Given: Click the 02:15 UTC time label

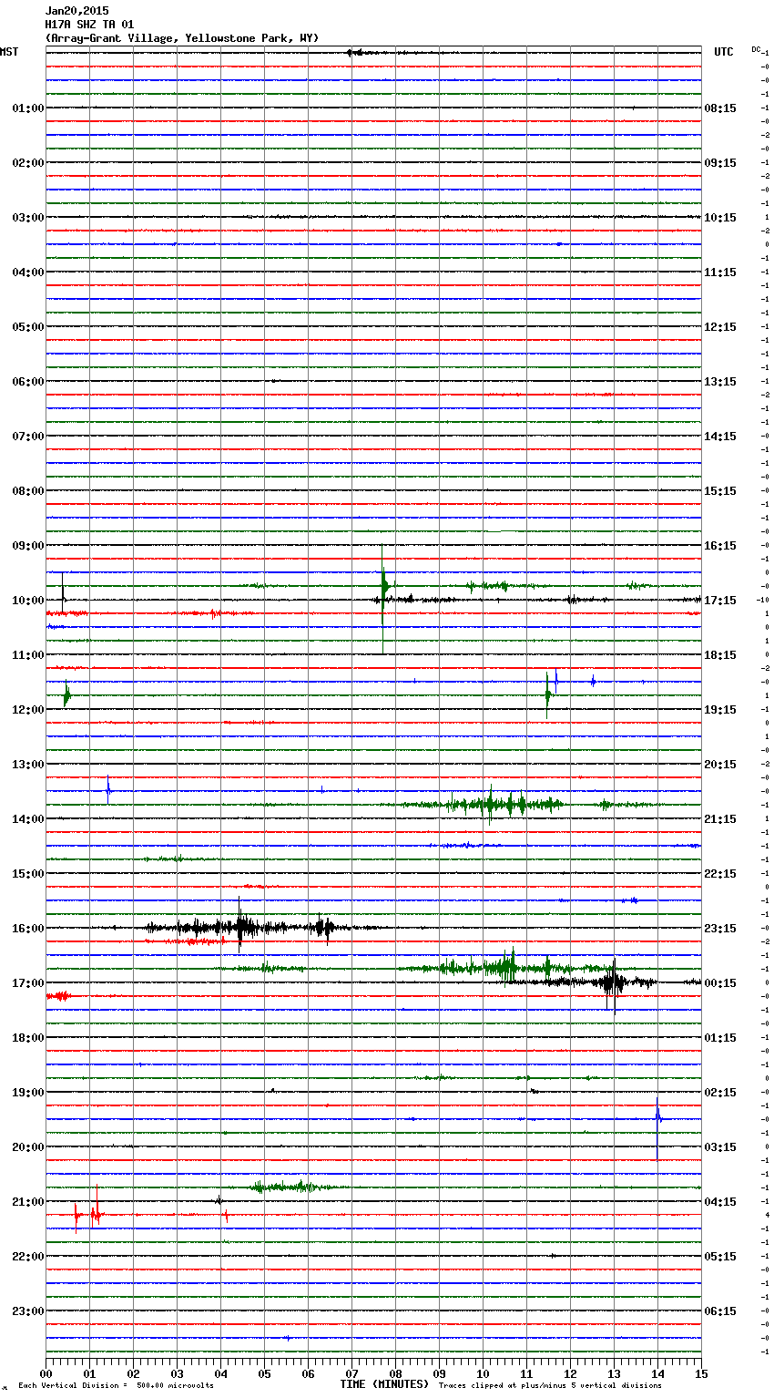Looking at the screenshot, I should point(720,1093).
